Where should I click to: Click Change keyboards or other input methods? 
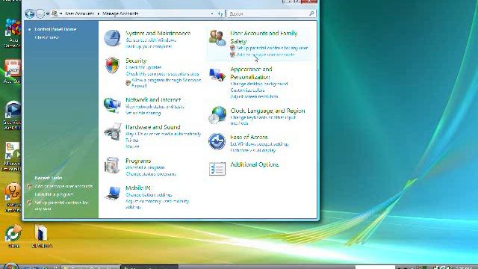tap(263, 120)
